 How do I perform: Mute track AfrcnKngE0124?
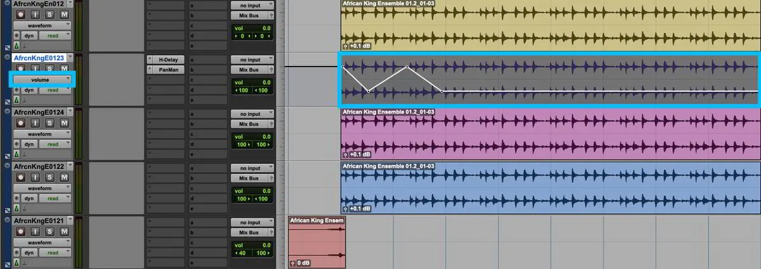point(65,123)
